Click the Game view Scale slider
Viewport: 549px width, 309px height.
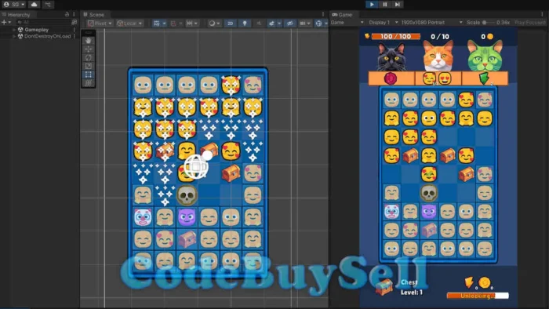coord(489,22)
